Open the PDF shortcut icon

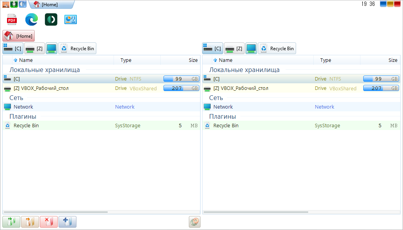[12, 19]
